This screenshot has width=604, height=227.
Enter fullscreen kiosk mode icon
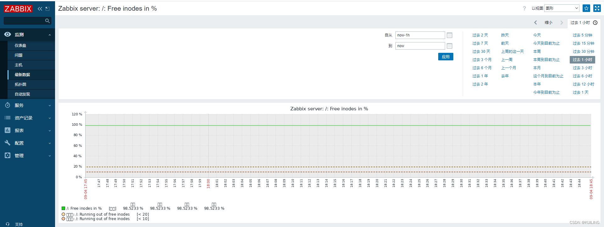[x=597, y=8]
